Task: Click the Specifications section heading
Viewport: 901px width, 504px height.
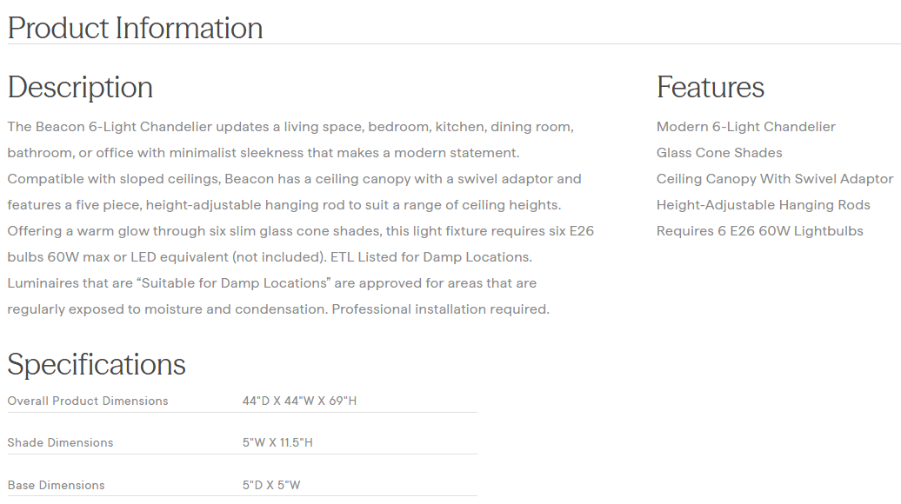Action: click(97, 364)
